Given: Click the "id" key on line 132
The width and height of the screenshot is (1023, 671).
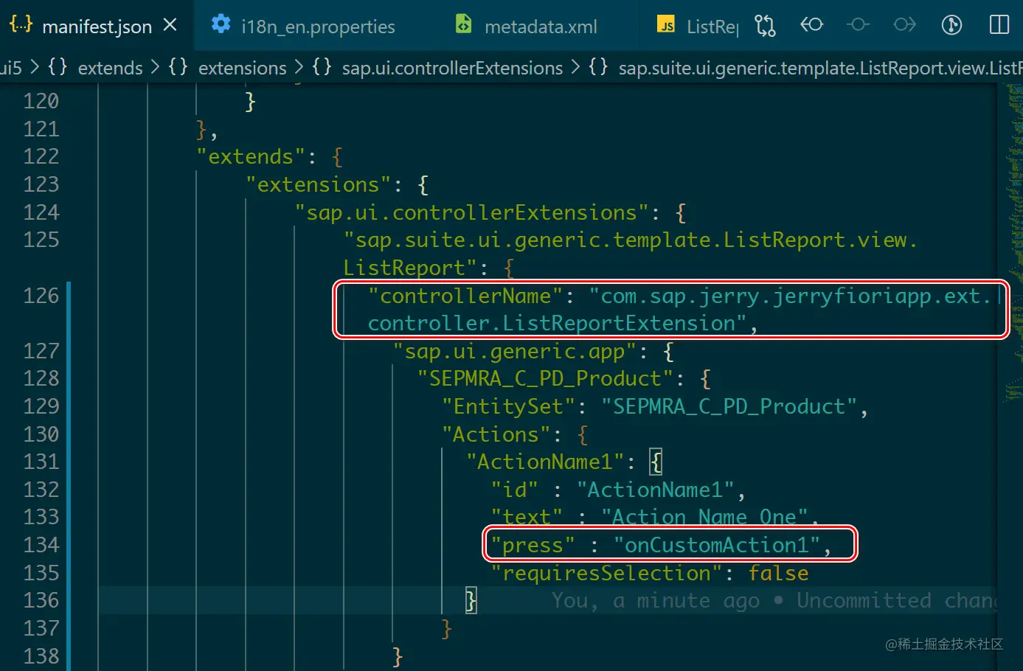Looking at the screenshot, I should pos(515,490).
